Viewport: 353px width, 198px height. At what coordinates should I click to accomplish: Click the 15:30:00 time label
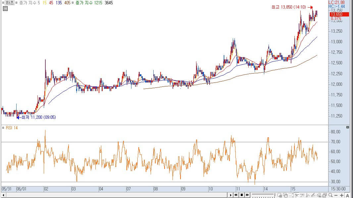[x=338, y=189]
